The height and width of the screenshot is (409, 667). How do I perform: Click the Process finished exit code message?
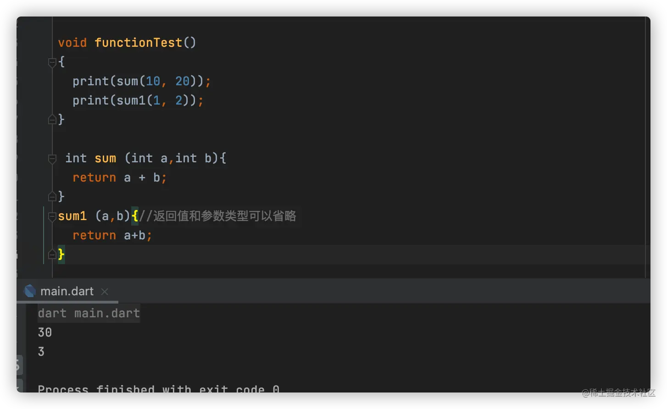click(158, 389)
